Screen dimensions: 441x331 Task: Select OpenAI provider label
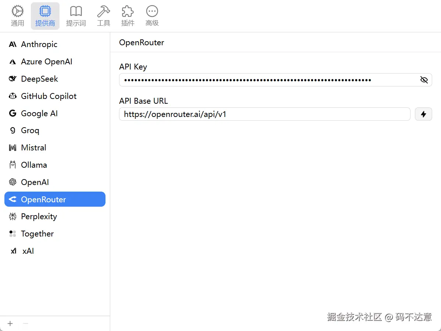pyautogui.click(x=35, y=182)
